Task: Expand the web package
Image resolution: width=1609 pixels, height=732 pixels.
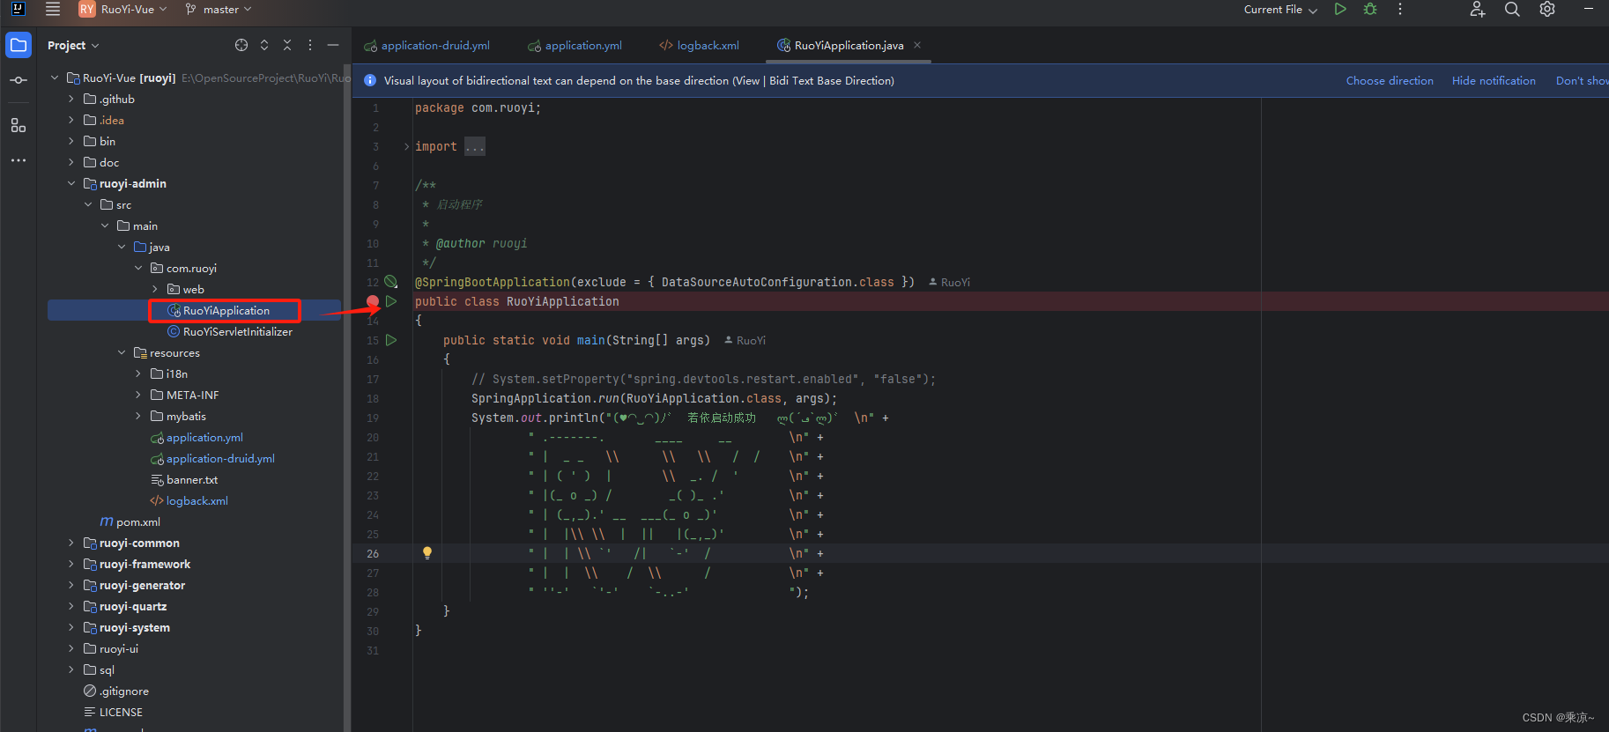Action: coord(155,289)
